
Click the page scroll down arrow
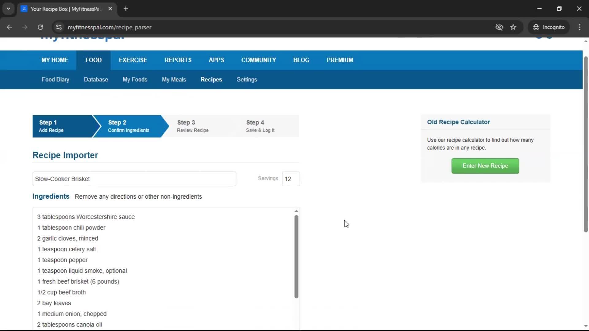coord(586,326)
